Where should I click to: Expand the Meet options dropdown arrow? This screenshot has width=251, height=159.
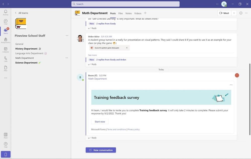coord(234,13)
